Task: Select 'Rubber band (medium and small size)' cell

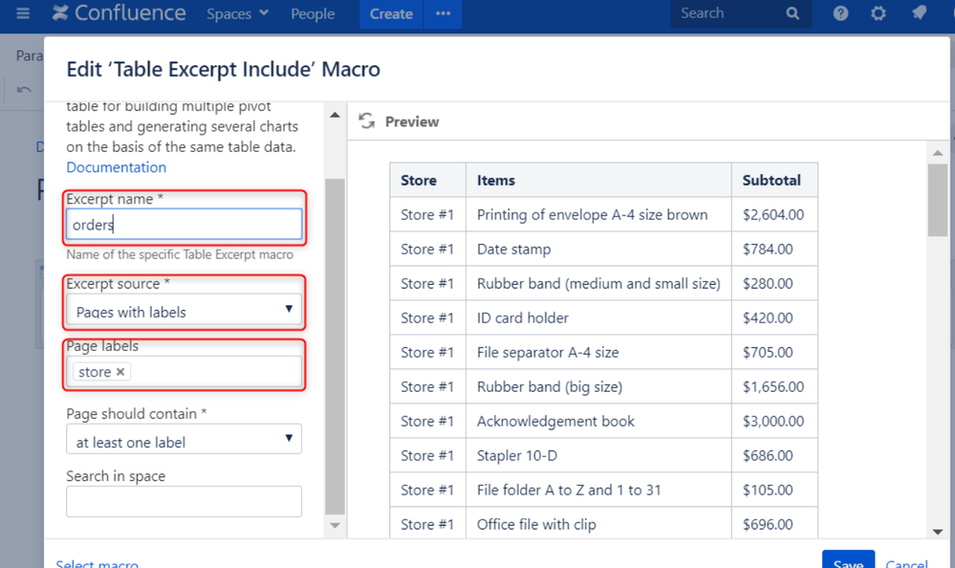Action: (x=598, y=283)
